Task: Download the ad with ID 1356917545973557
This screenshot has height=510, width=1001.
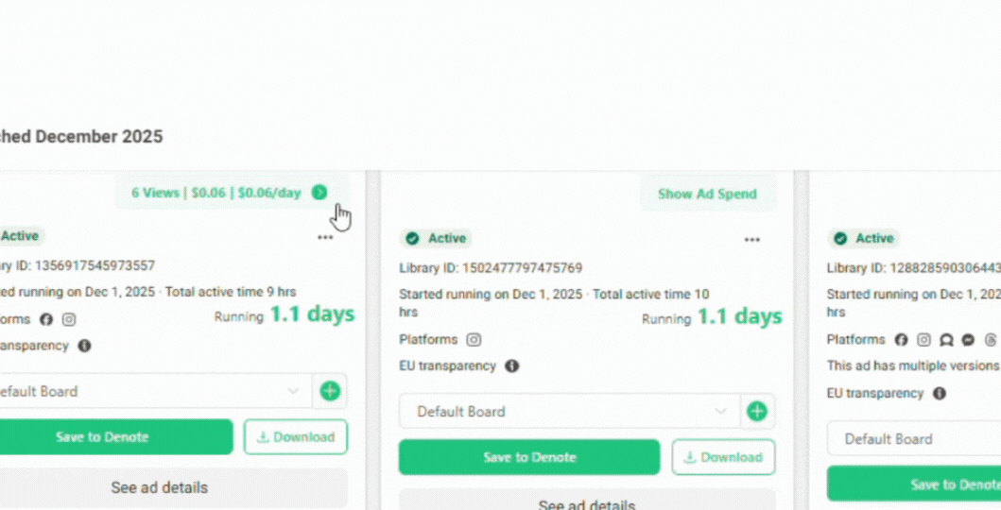Action: (x=296, y=437)
